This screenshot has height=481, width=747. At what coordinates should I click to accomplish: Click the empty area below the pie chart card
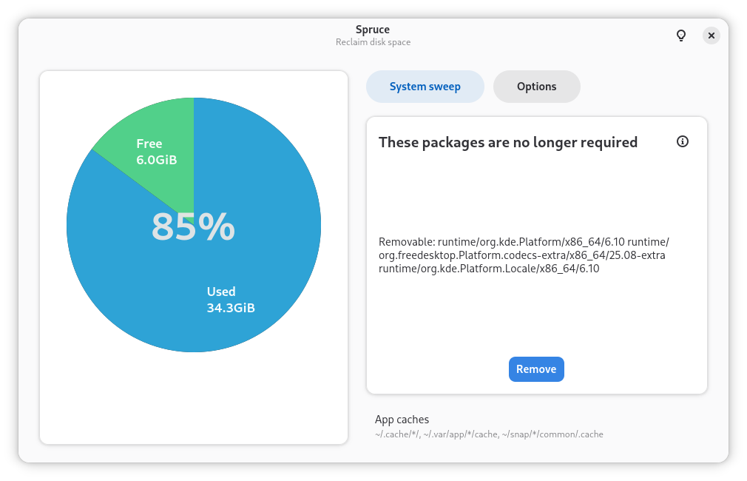(x=194, y=398)
